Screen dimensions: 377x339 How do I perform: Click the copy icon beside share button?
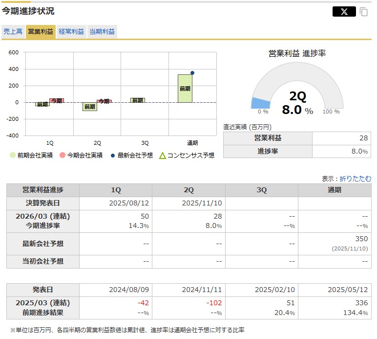[364, 12]
